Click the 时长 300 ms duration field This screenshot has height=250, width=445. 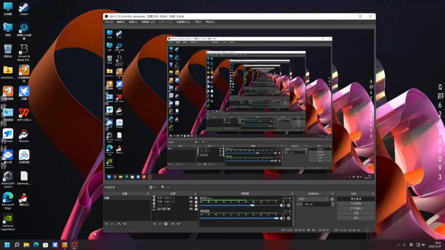[x=317, y=204]
